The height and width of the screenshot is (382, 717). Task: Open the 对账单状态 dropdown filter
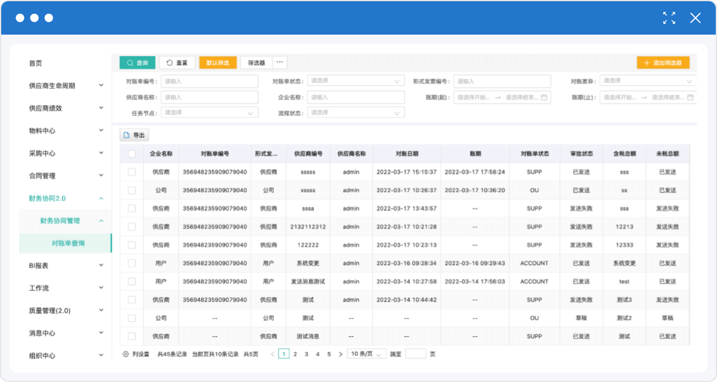pos(356,81)
